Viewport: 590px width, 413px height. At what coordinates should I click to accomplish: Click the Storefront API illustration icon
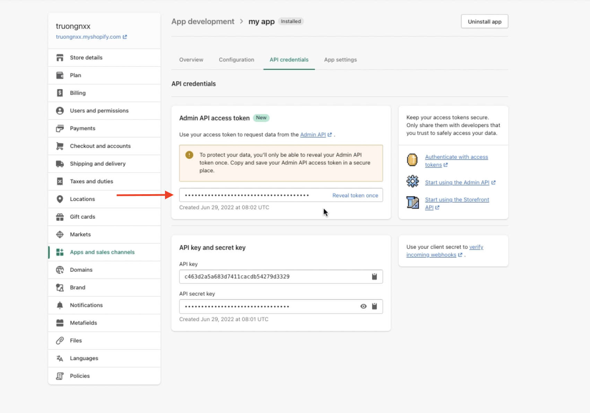(413, 202)
